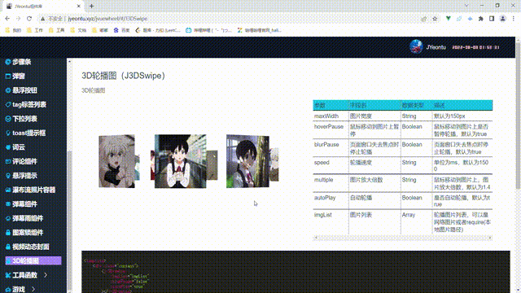The width and height of the screenshot is (521, 293).
Task: Click the browser forward arrow
Action: tap(18, 19)
